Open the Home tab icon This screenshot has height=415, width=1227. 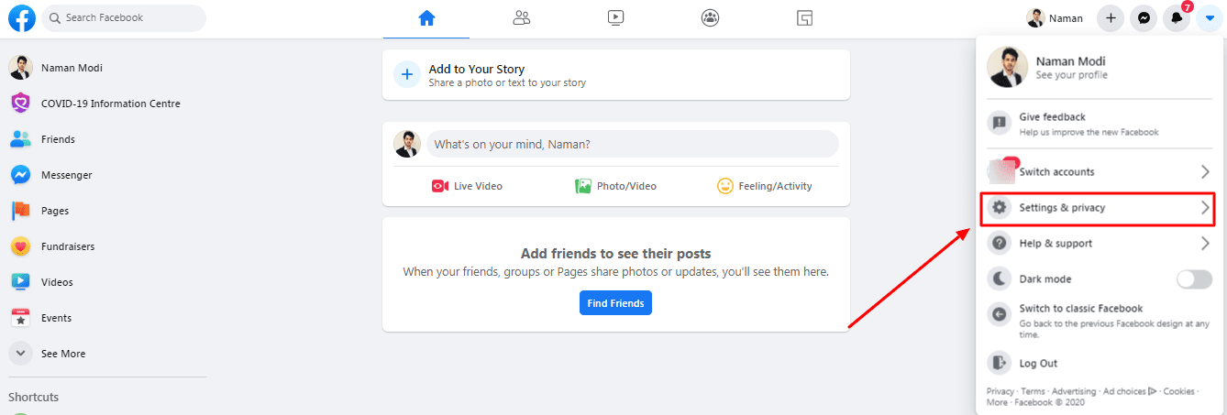pyautogui.click(x=426, y=17)
